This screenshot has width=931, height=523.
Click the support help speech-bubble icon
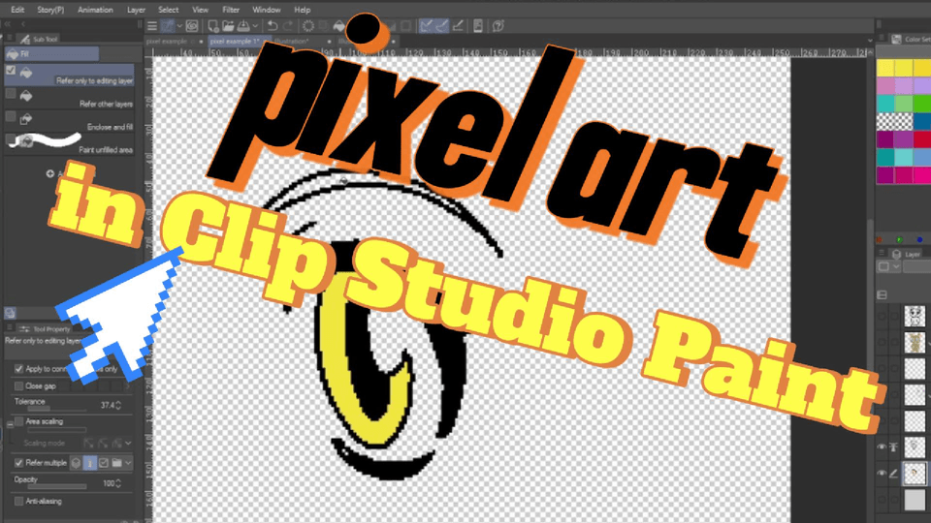498,26
